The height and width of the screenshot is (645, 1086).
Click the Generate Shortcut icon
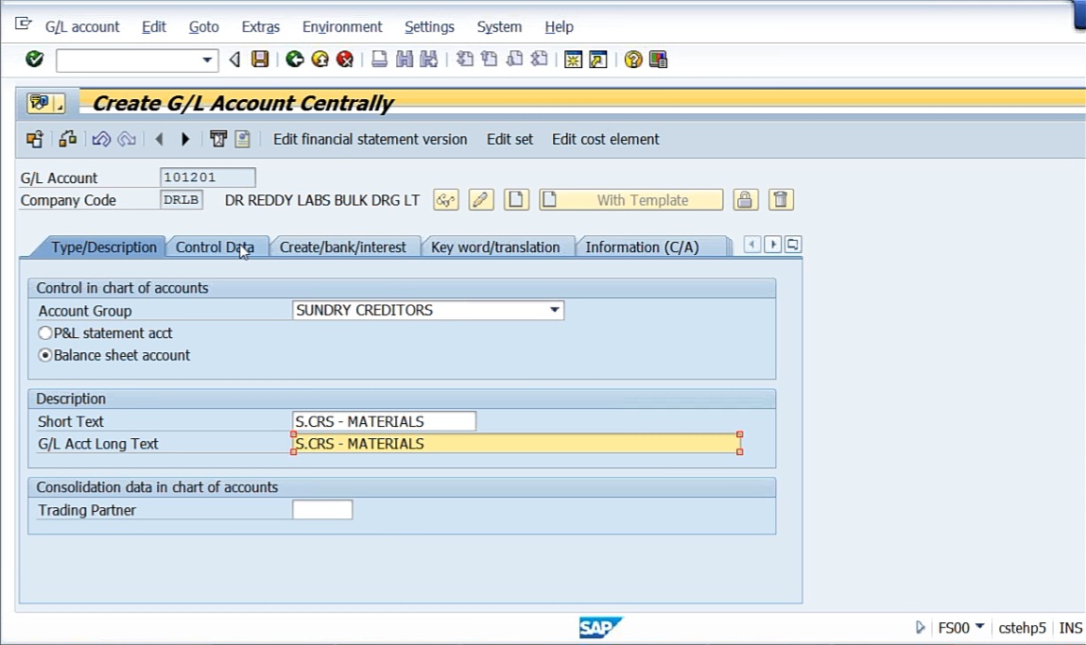(597, 59)
